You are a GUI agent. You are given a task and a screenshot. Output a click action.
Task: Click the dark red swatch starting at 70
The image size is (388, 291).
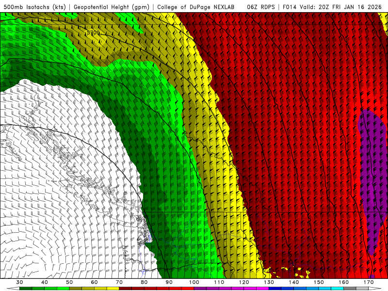click(125, 289)
